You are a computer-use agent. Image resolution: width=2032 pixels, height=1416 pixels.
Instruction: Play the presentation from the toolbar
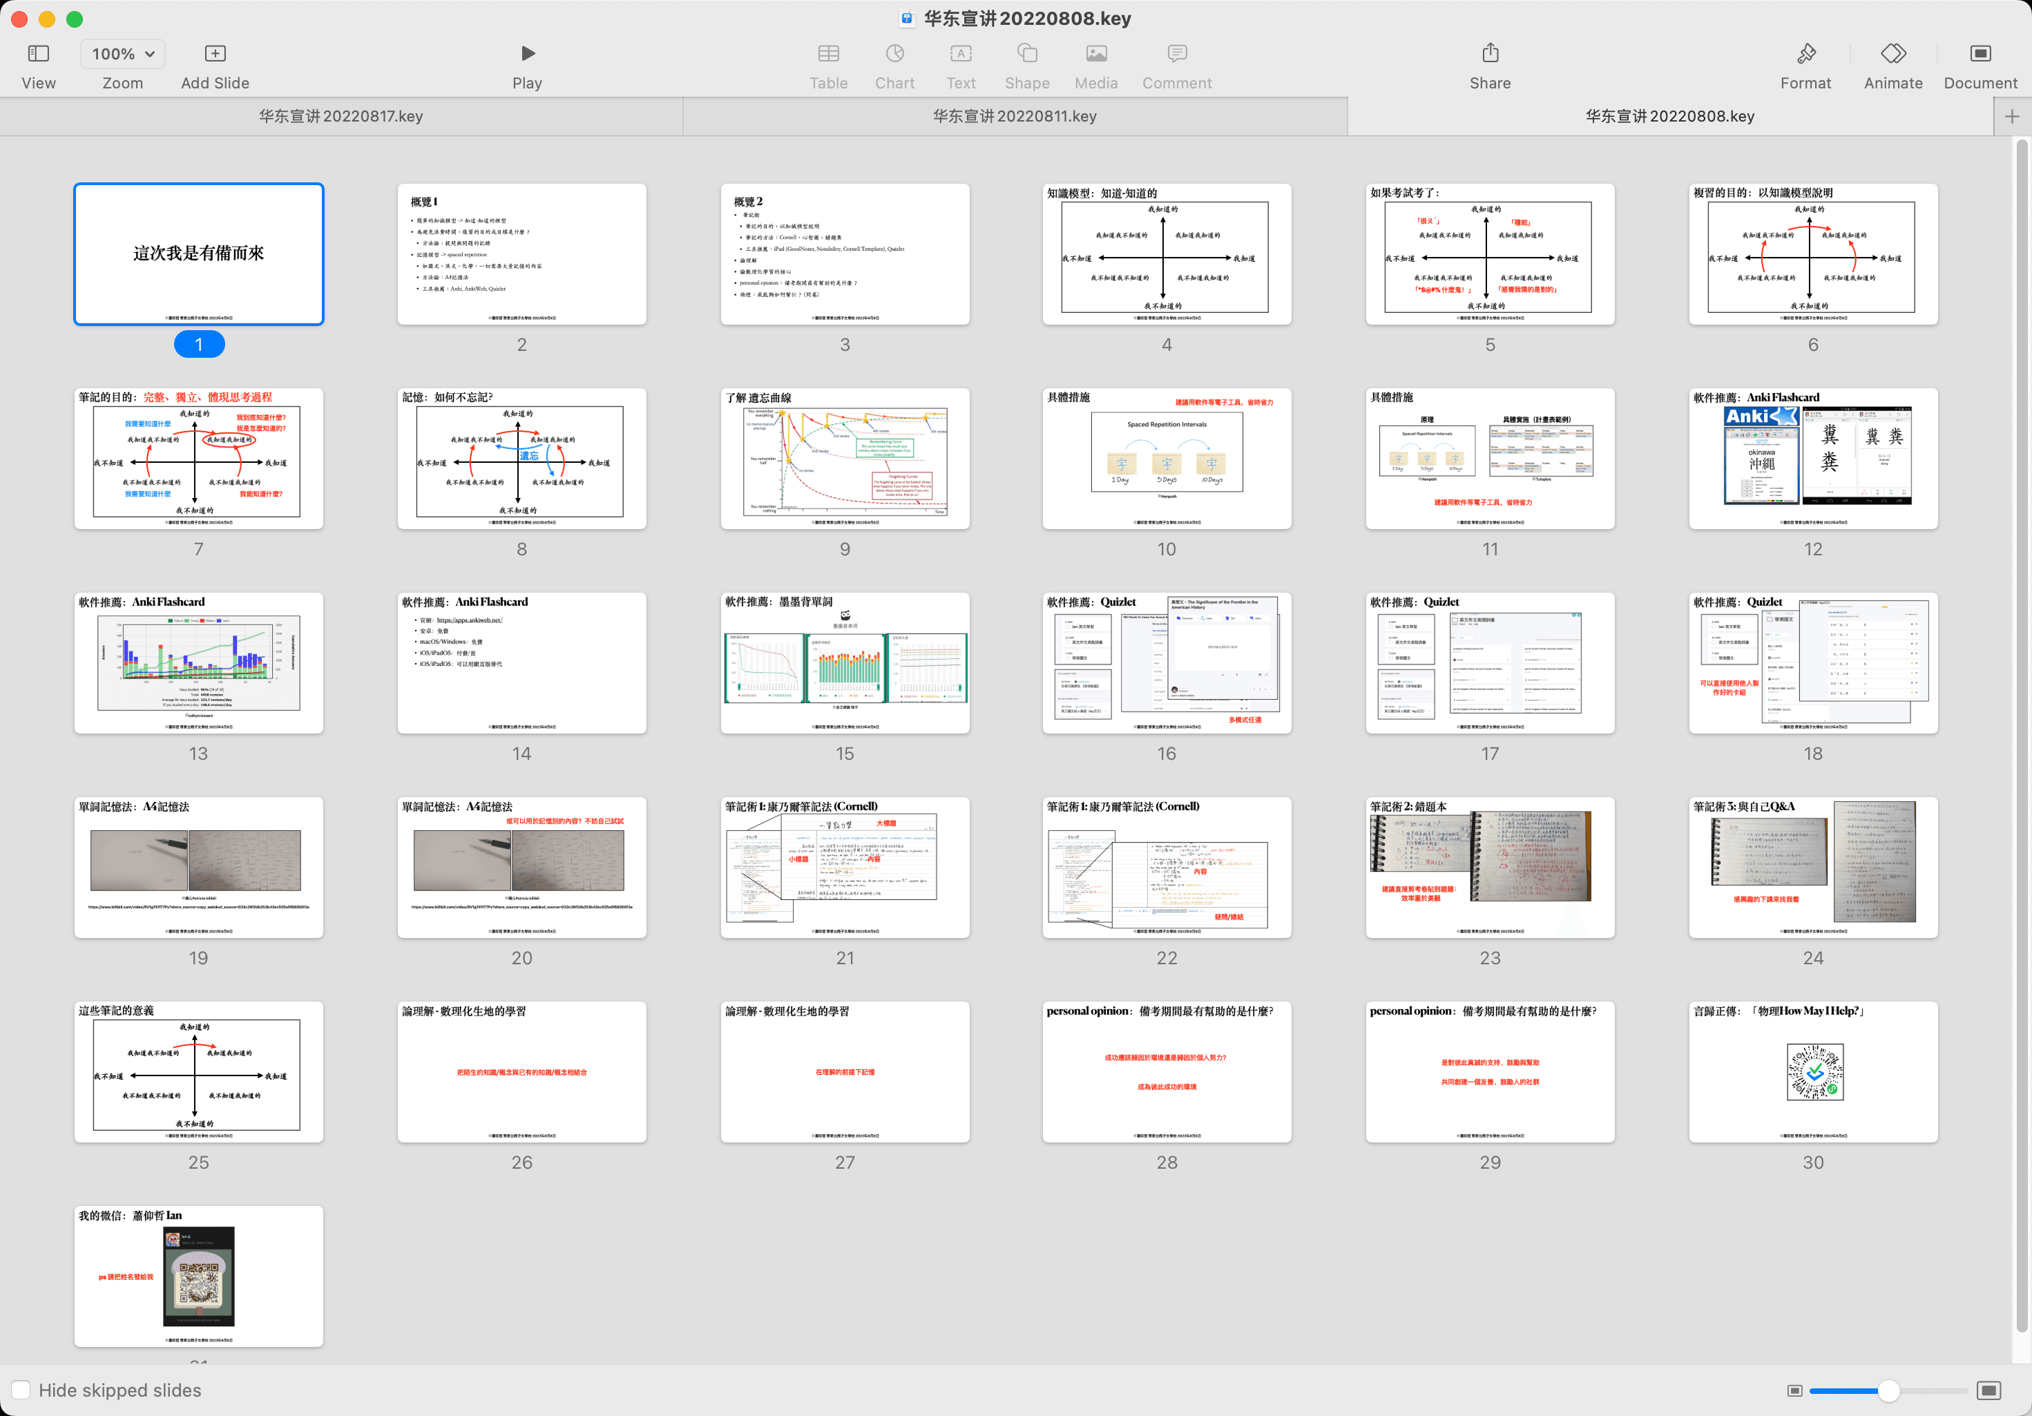coord(528,53)
